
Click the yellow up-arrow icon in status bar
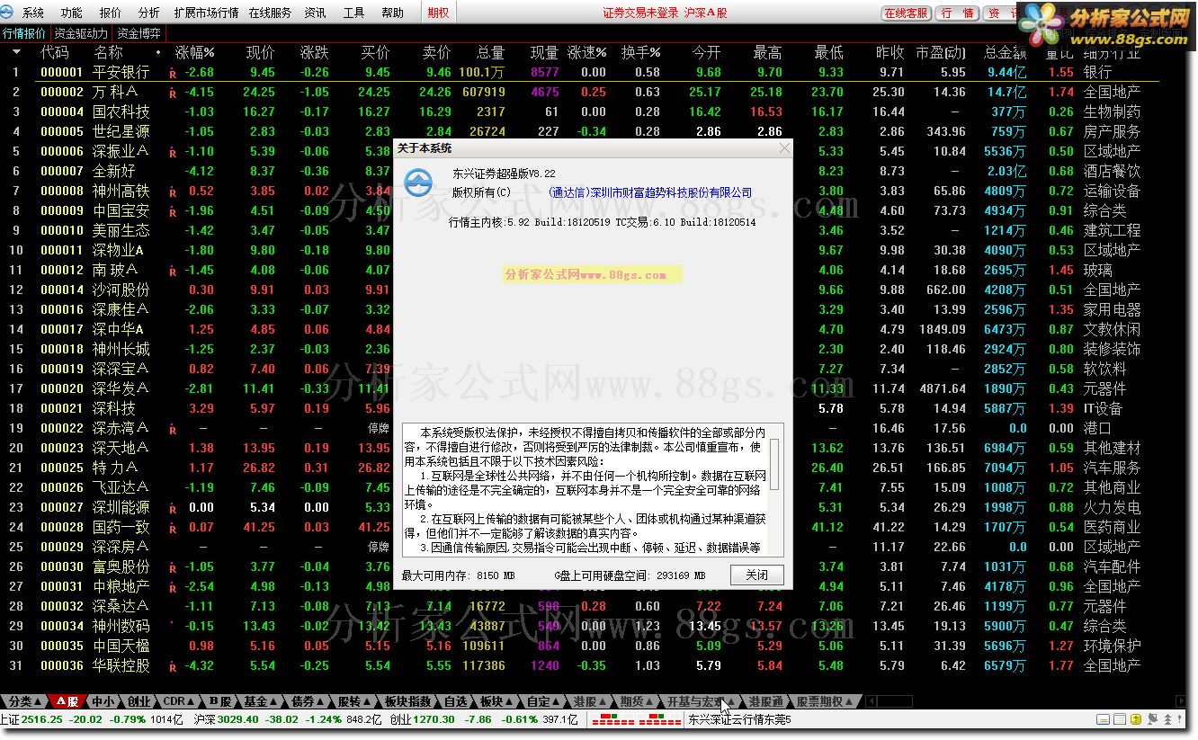[1136, 719]
